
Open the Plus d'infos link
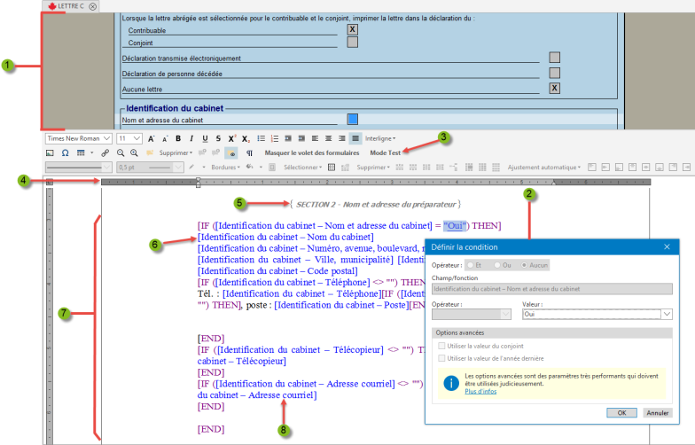coord(480,391)
